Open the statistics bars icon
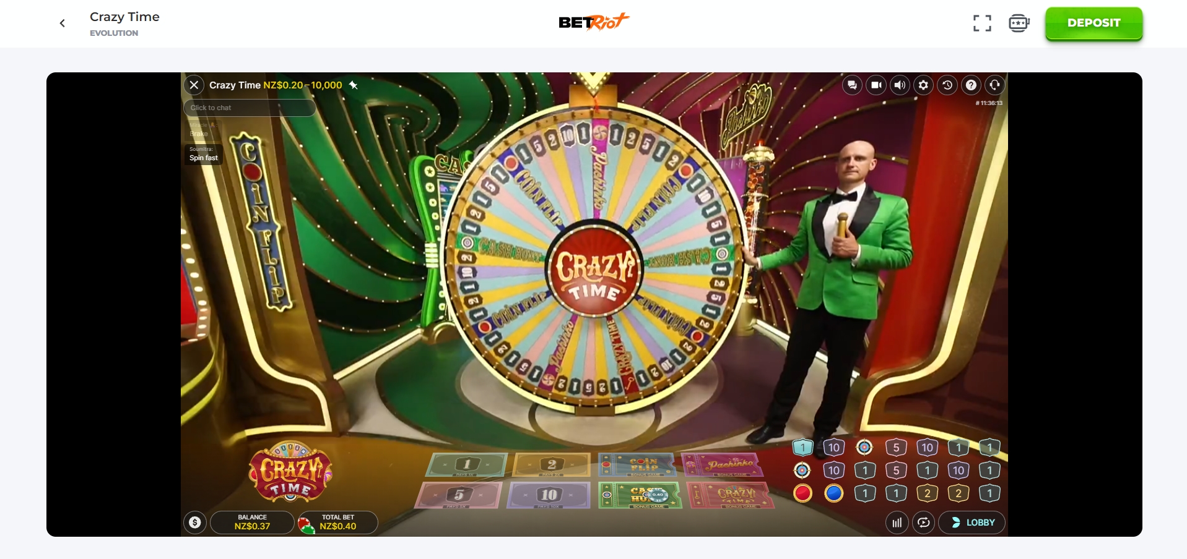This screenshot has width=1187, height=559. (897, 523)
